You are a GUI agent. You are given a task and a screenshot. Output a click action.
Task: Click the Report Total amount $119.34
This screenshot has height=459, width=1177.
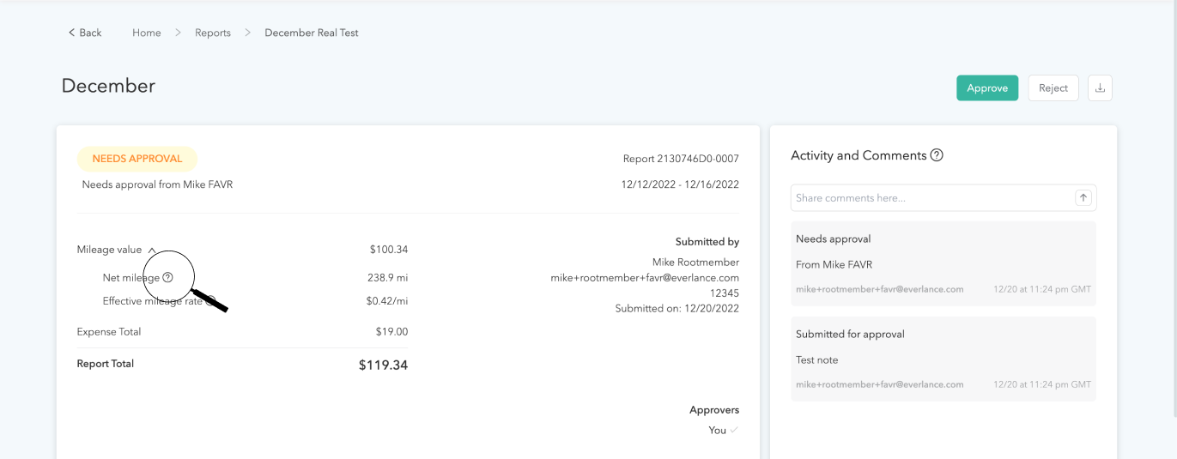point(383,365)
